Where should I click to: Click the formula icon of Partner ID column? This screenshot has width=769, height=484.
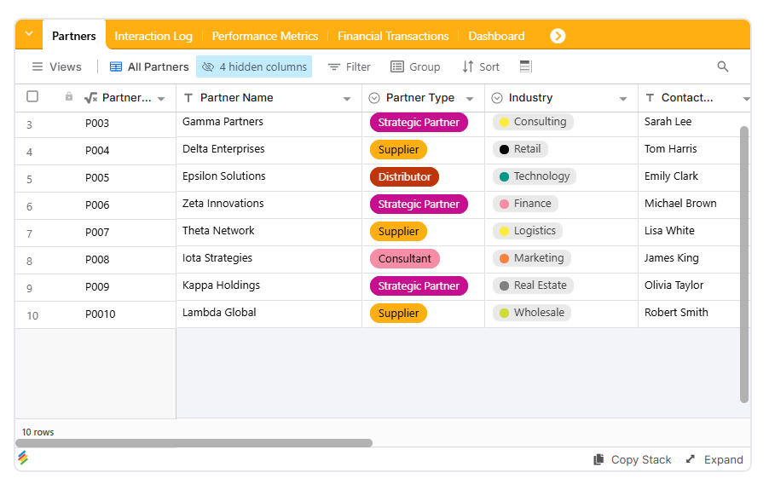pyautogui.click(x=90, y=98)
